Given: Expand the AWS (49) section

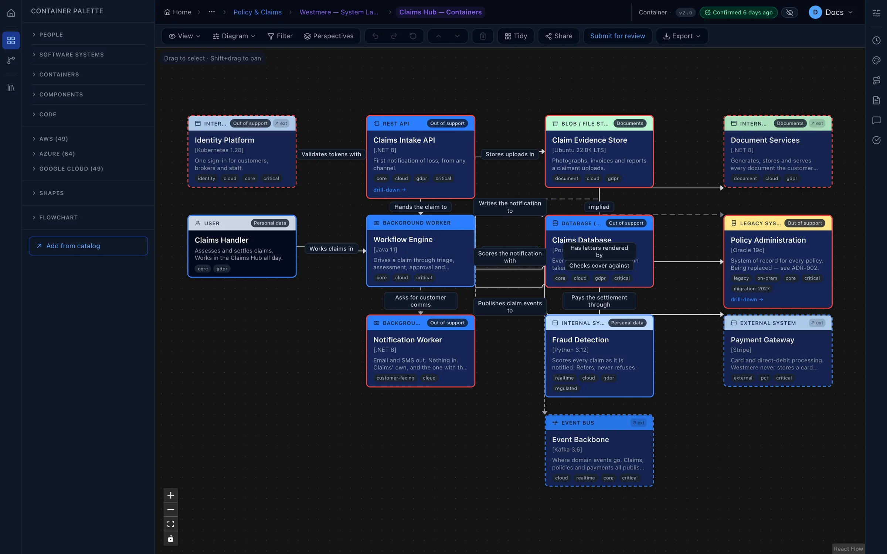Looking at the screenshot, I should (88, 139).
